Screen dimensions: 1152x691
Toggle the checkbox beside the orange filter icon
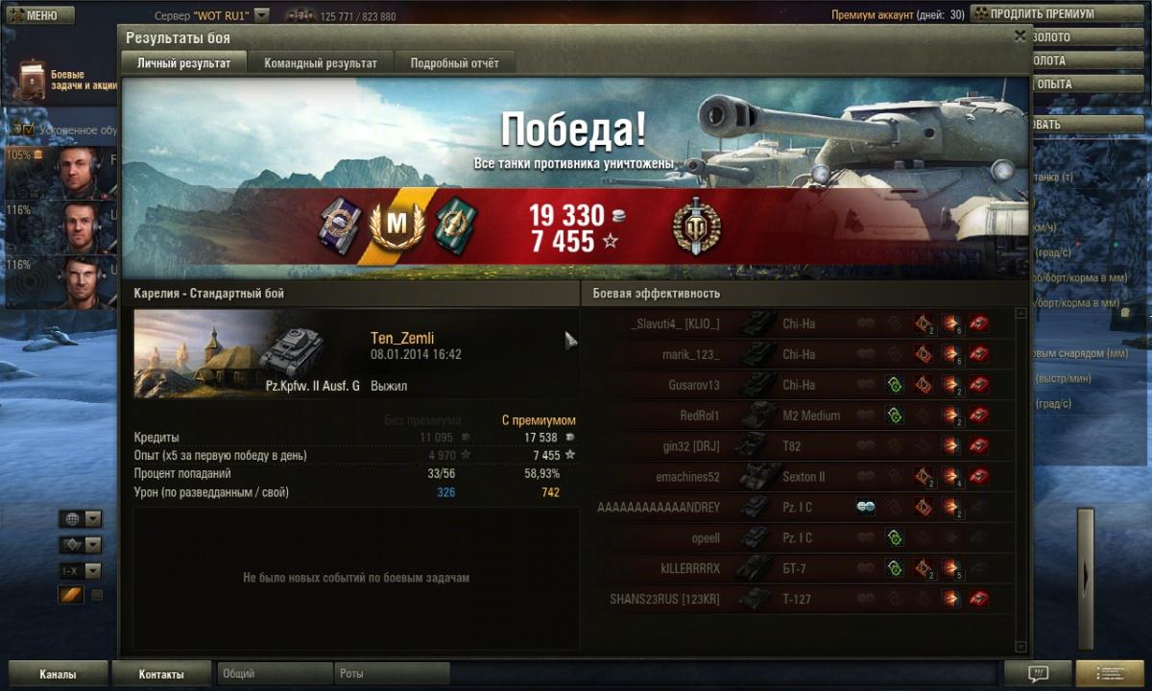(97, 595)
